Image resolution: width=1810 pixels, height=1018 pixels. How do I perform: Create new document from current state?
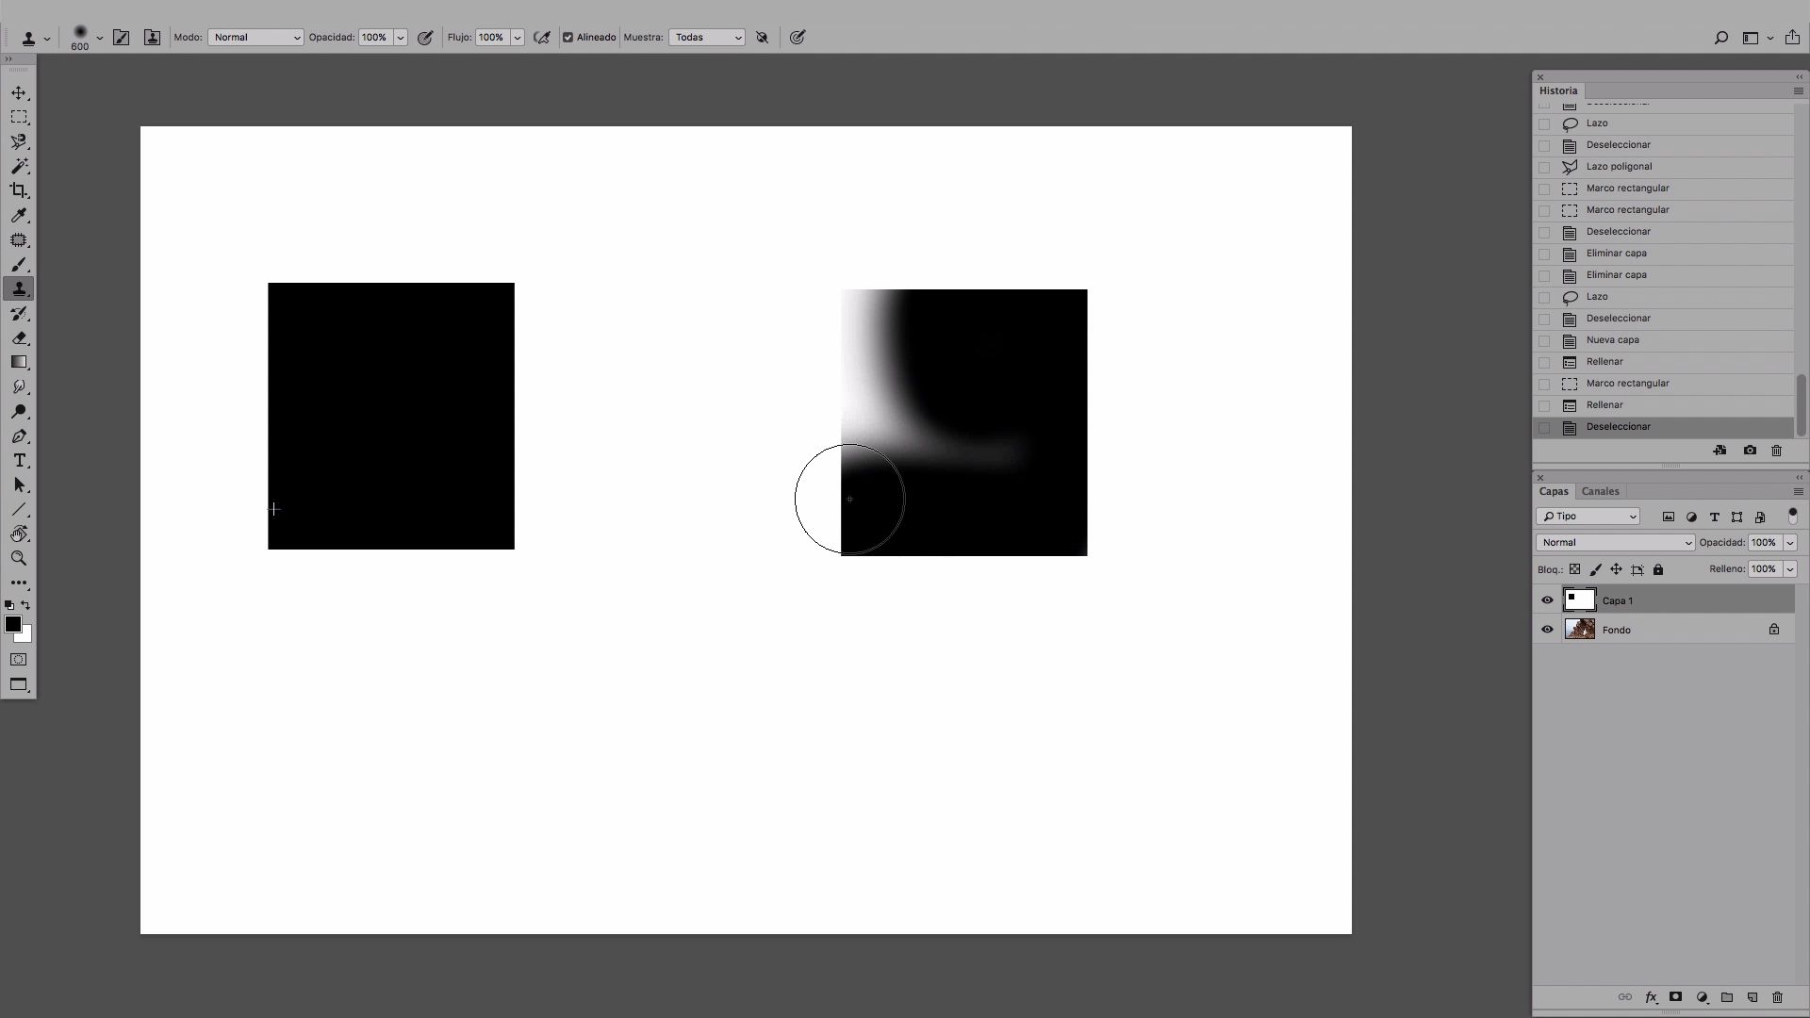[1720, 451]
